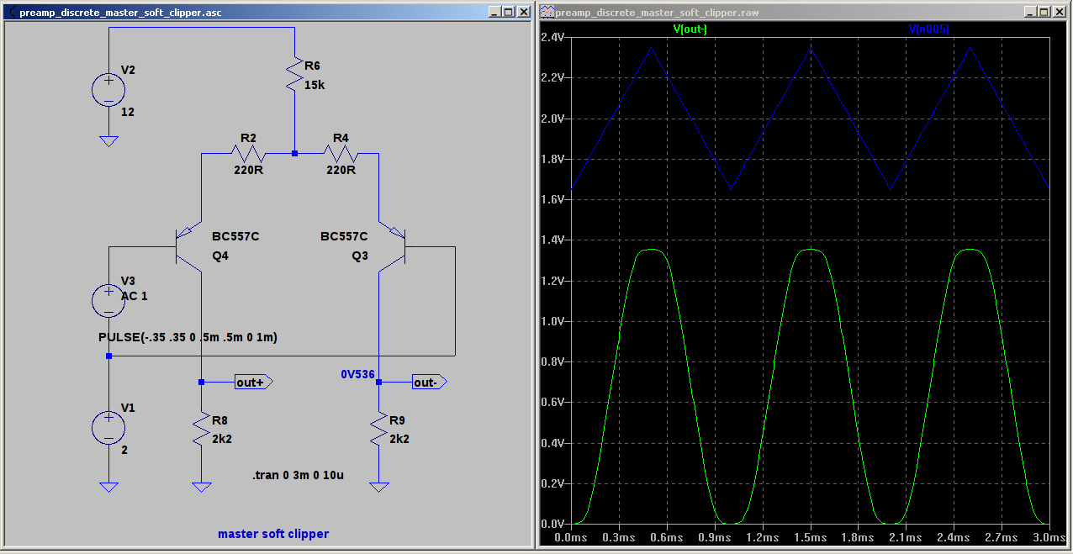The image size is (1073, 554).
Task: Select the R8 resistor symbol
Action: pyautogui.click(x=202, y=429)
